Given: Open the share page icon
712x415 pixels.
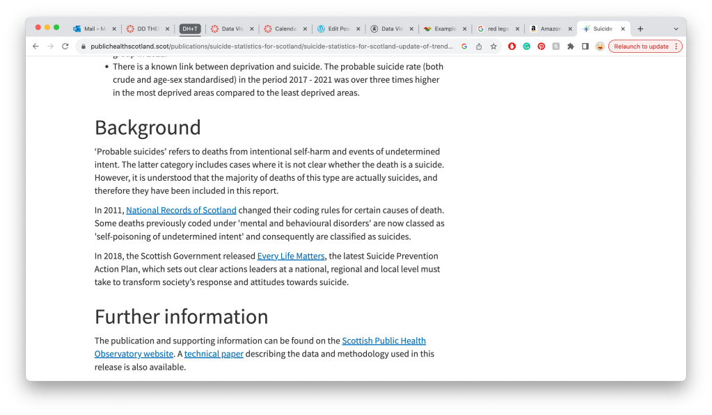Looking at the screenshot, I should 479,47.
